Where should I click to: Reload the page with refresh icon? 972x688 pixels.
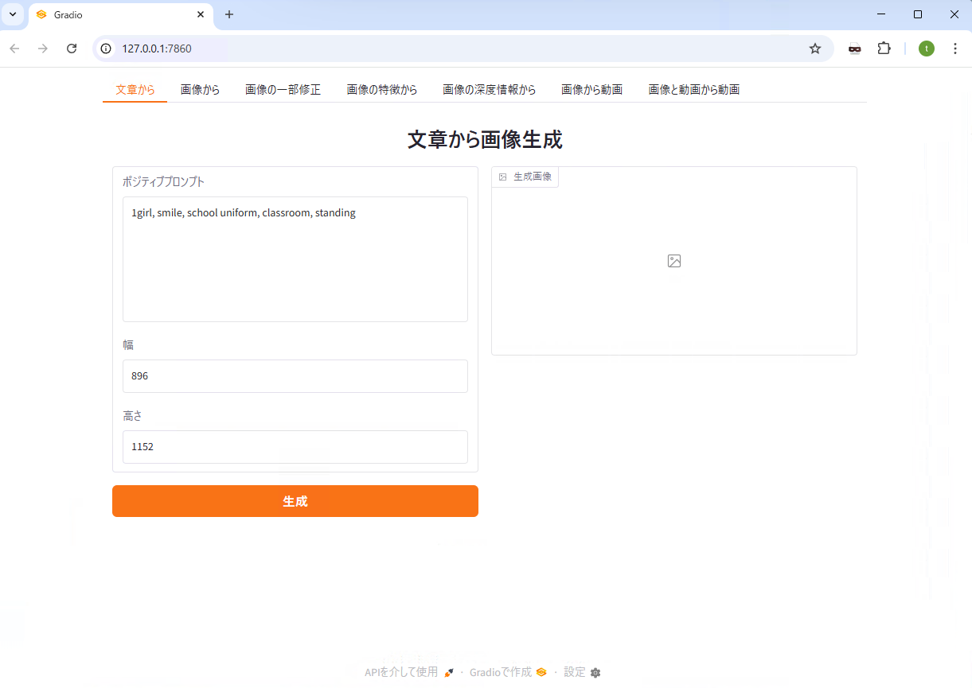click(72, 49)
